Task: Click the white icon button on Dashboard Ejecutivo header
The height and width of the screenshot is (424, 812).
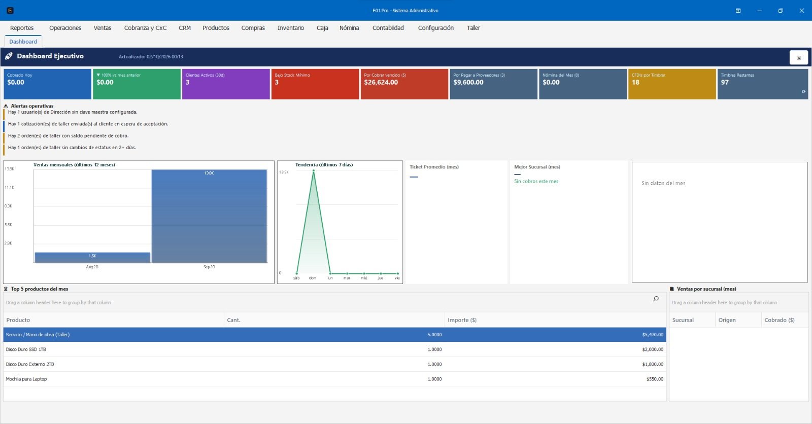Action: point(798,57)
